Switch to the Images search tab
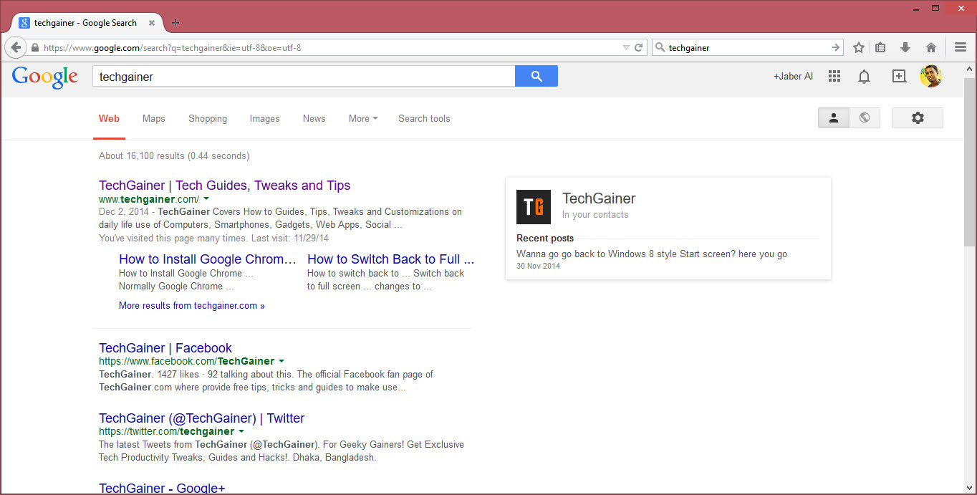The height and width of the screenshot is (495, 977). tap(264, 119)
